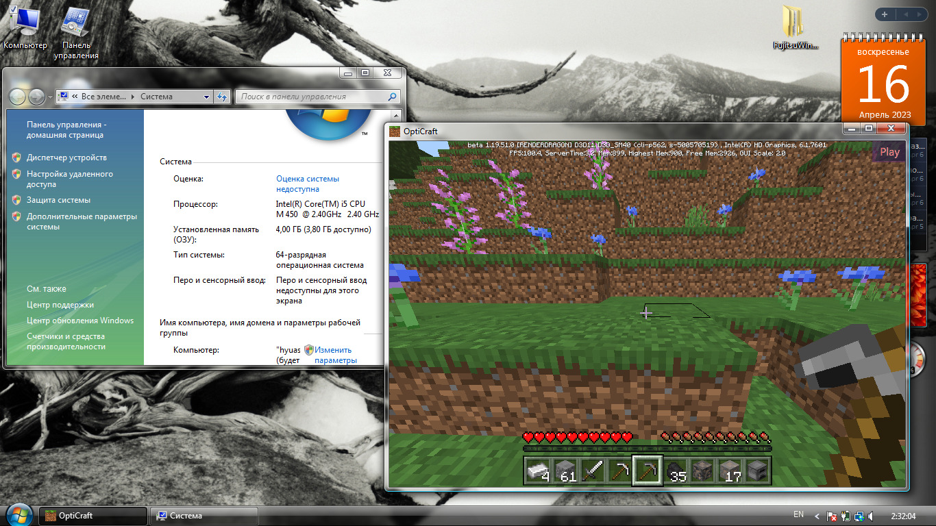Click the power battery tray icon
This screenshot has width=936, height=526.
[x=846, y=516]
